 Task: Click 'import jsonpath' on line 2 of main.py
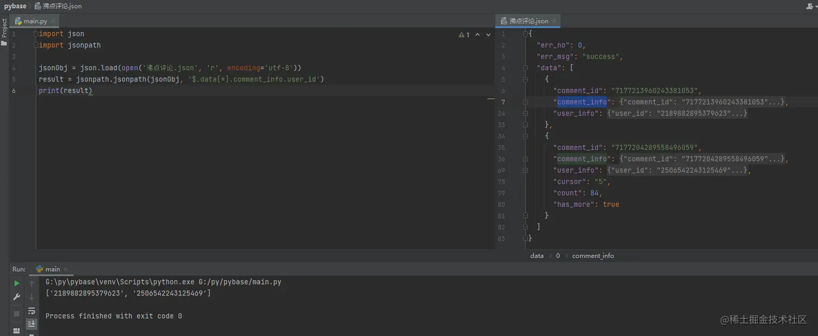click(x=70, y=45)
